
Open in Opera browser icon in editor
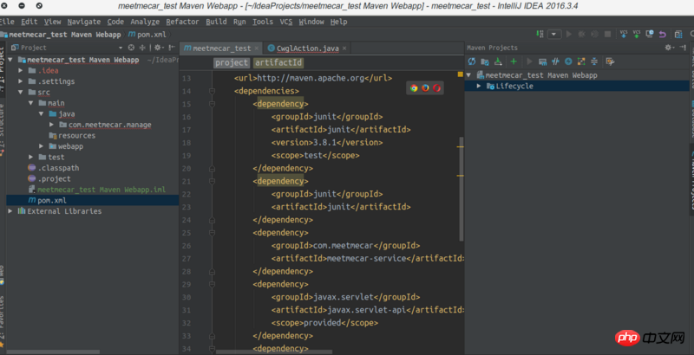pyautogui.click(x=437, y=88)
